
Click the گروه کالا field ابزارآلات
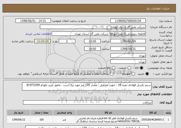tap(88, 103)
